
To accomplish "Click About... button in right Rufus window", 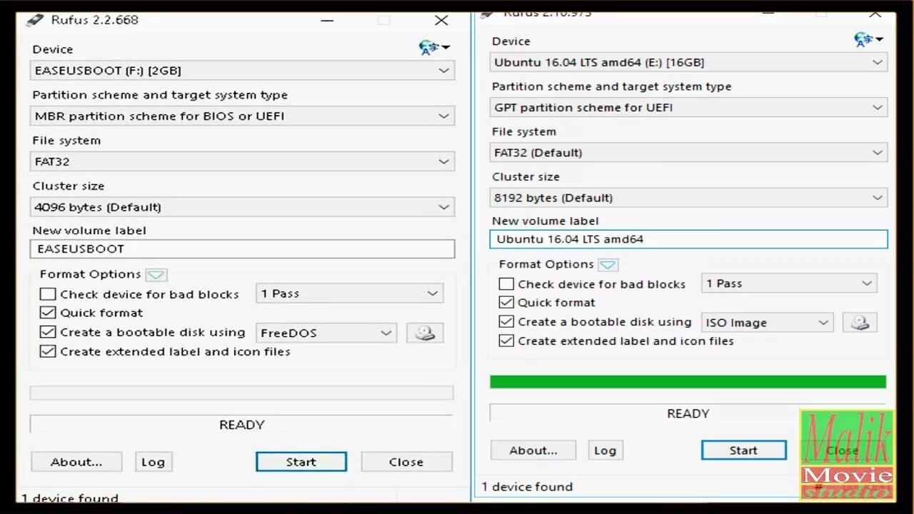I will (x=533, y=450).
